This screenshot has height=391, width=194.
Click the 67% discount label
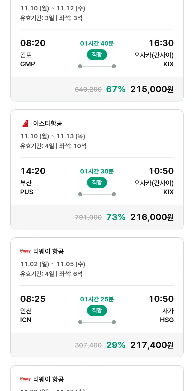[116, 89]
